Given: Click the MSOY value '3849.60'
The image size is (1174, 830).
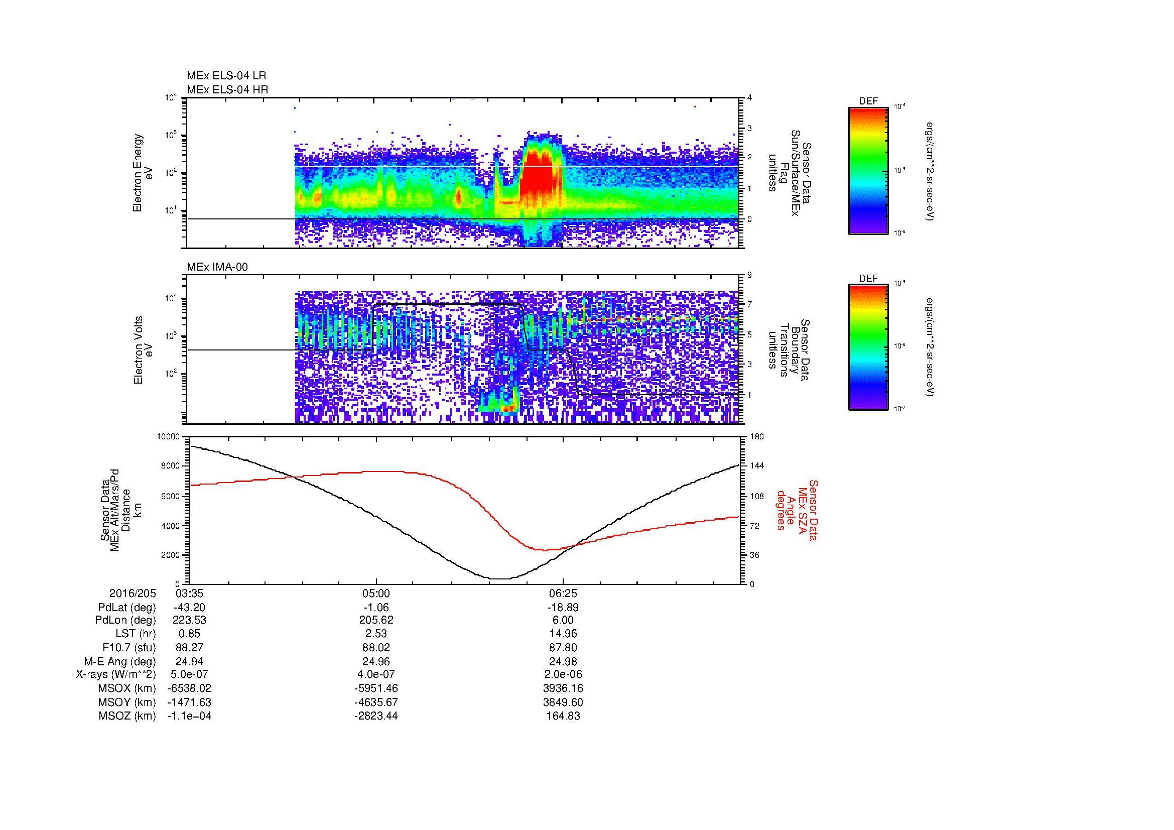Looking at the screenshot, I should (563, 702).
